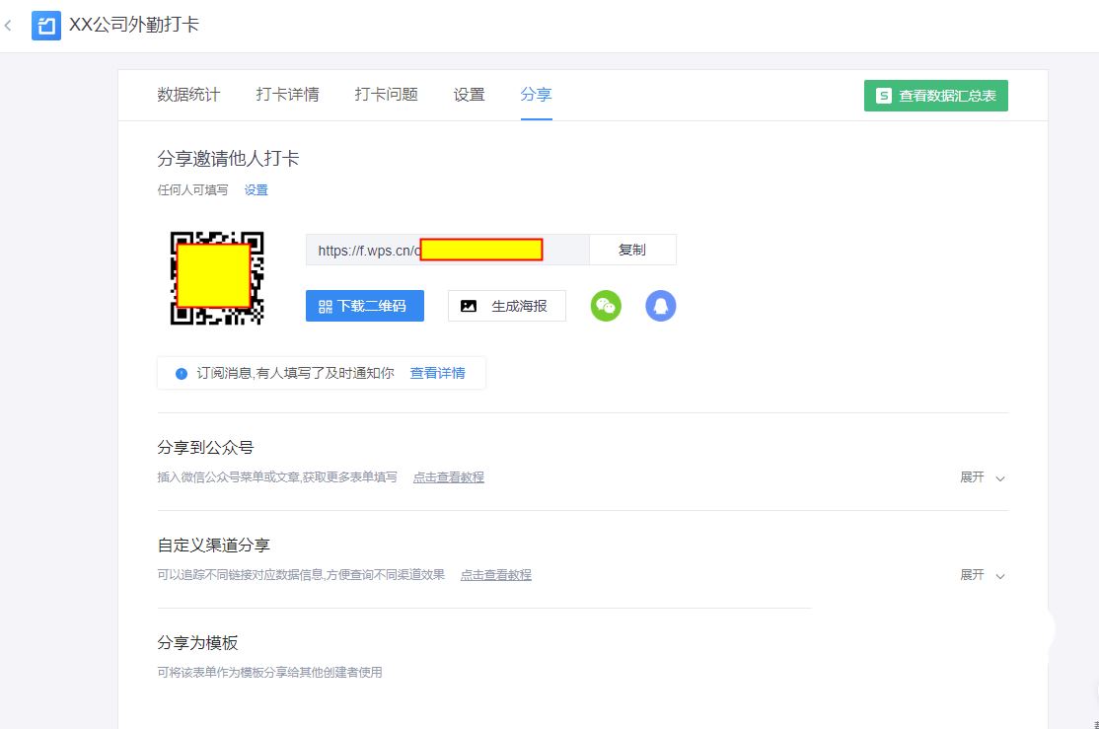Go back using the left arrow
Image resolution: width=1099 pixels, height=729 pixels.
click(x=9, y=26)
